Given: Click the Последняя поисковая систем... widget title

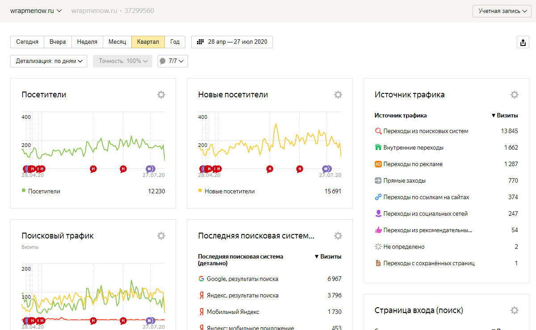Looking at the screenshot, I should tap(256, 236).
